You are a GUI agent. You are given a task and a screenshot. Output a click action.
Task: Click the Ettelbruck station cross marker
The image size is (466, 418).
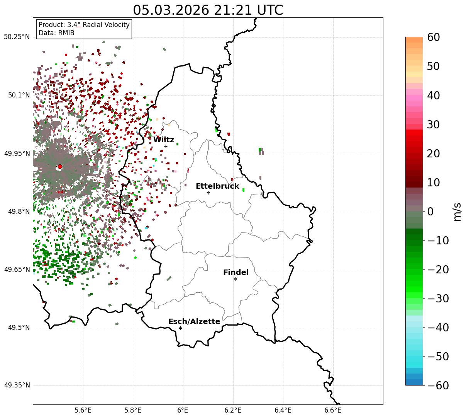click(x=208, y=193)
